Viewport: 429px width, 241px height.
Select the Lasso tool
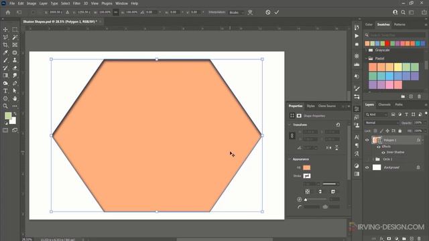coord(5,37)
